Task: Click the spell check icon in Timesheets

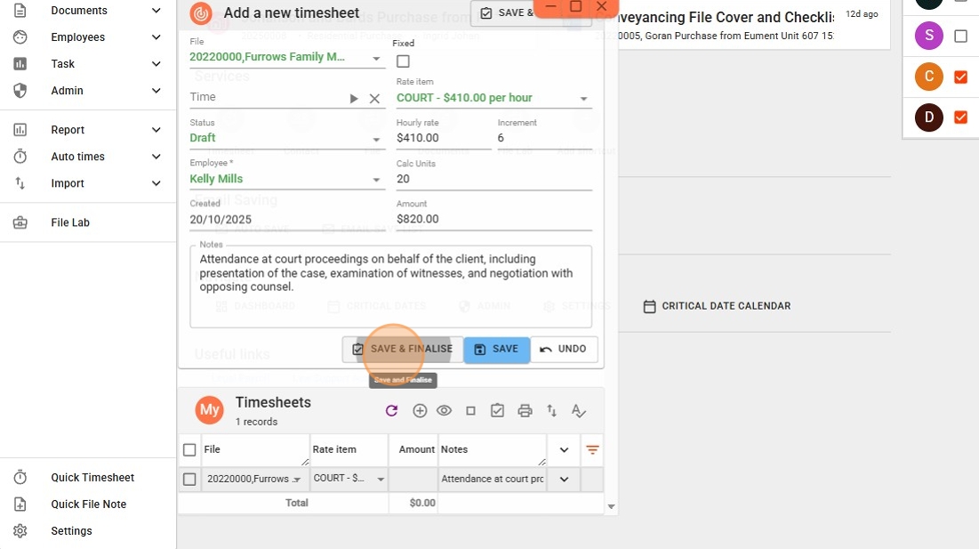Action: [579, 410]
